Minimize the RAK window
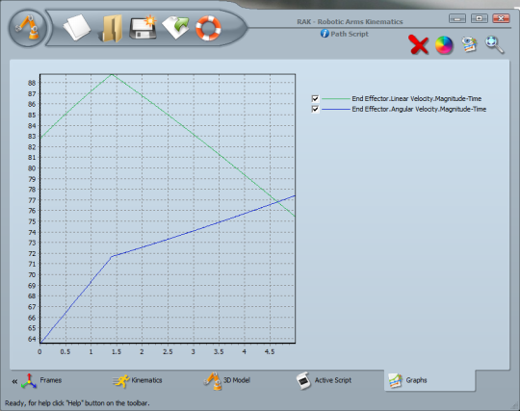The width and height of the screenshot is (520, 411). click(457, 18)
